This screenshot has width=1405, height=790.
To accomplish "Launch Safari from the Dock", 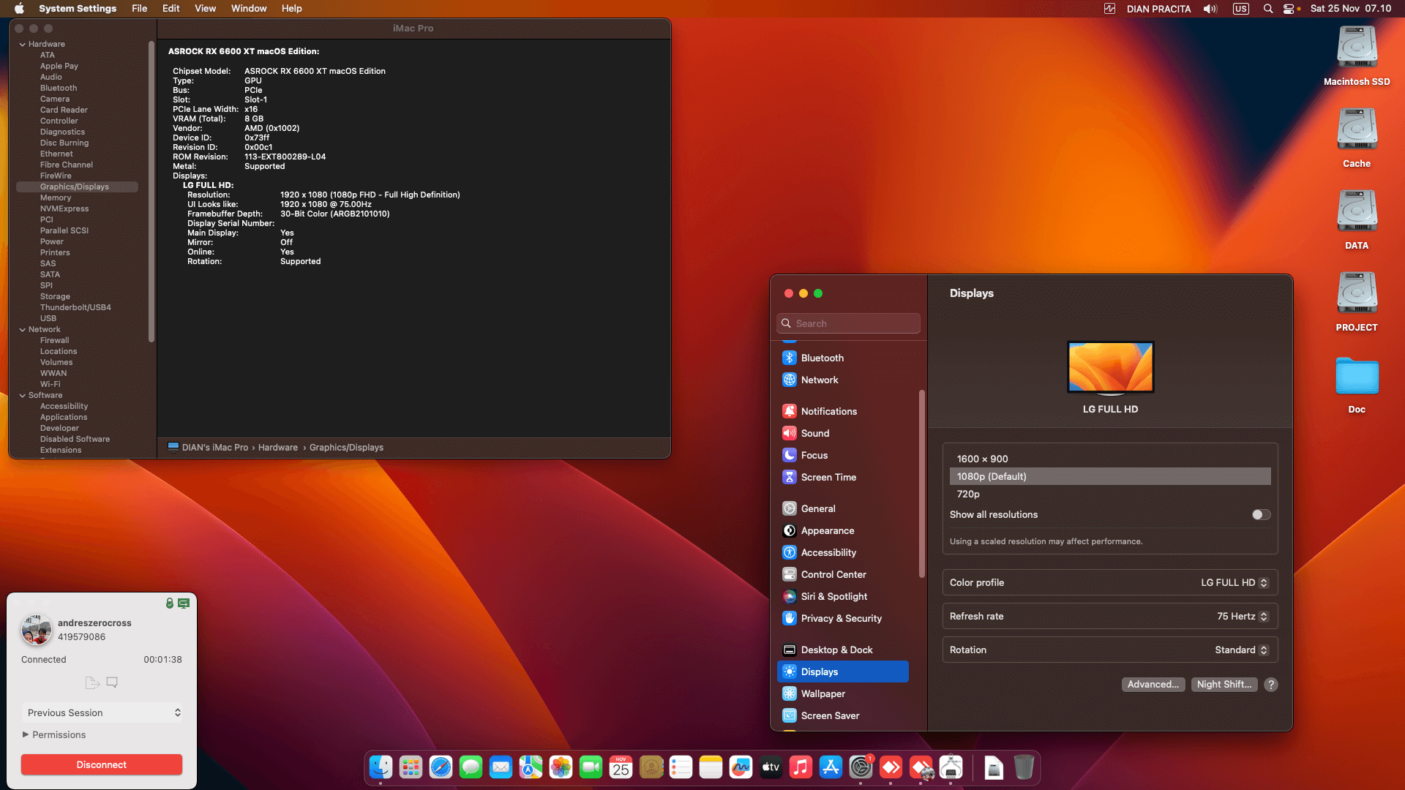I will pos(441,767).
